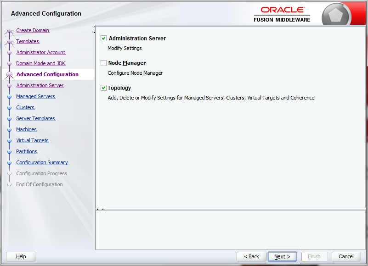368x266 pixels.
Task: Click the Next button
Action: [x=282, y=256]
